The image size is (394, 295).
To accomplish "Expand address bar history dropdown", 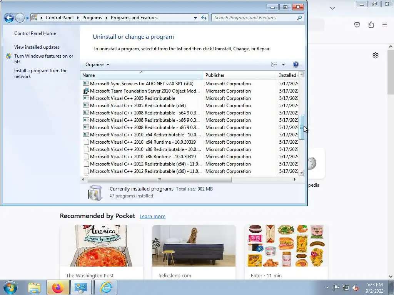I will point(195,18).
